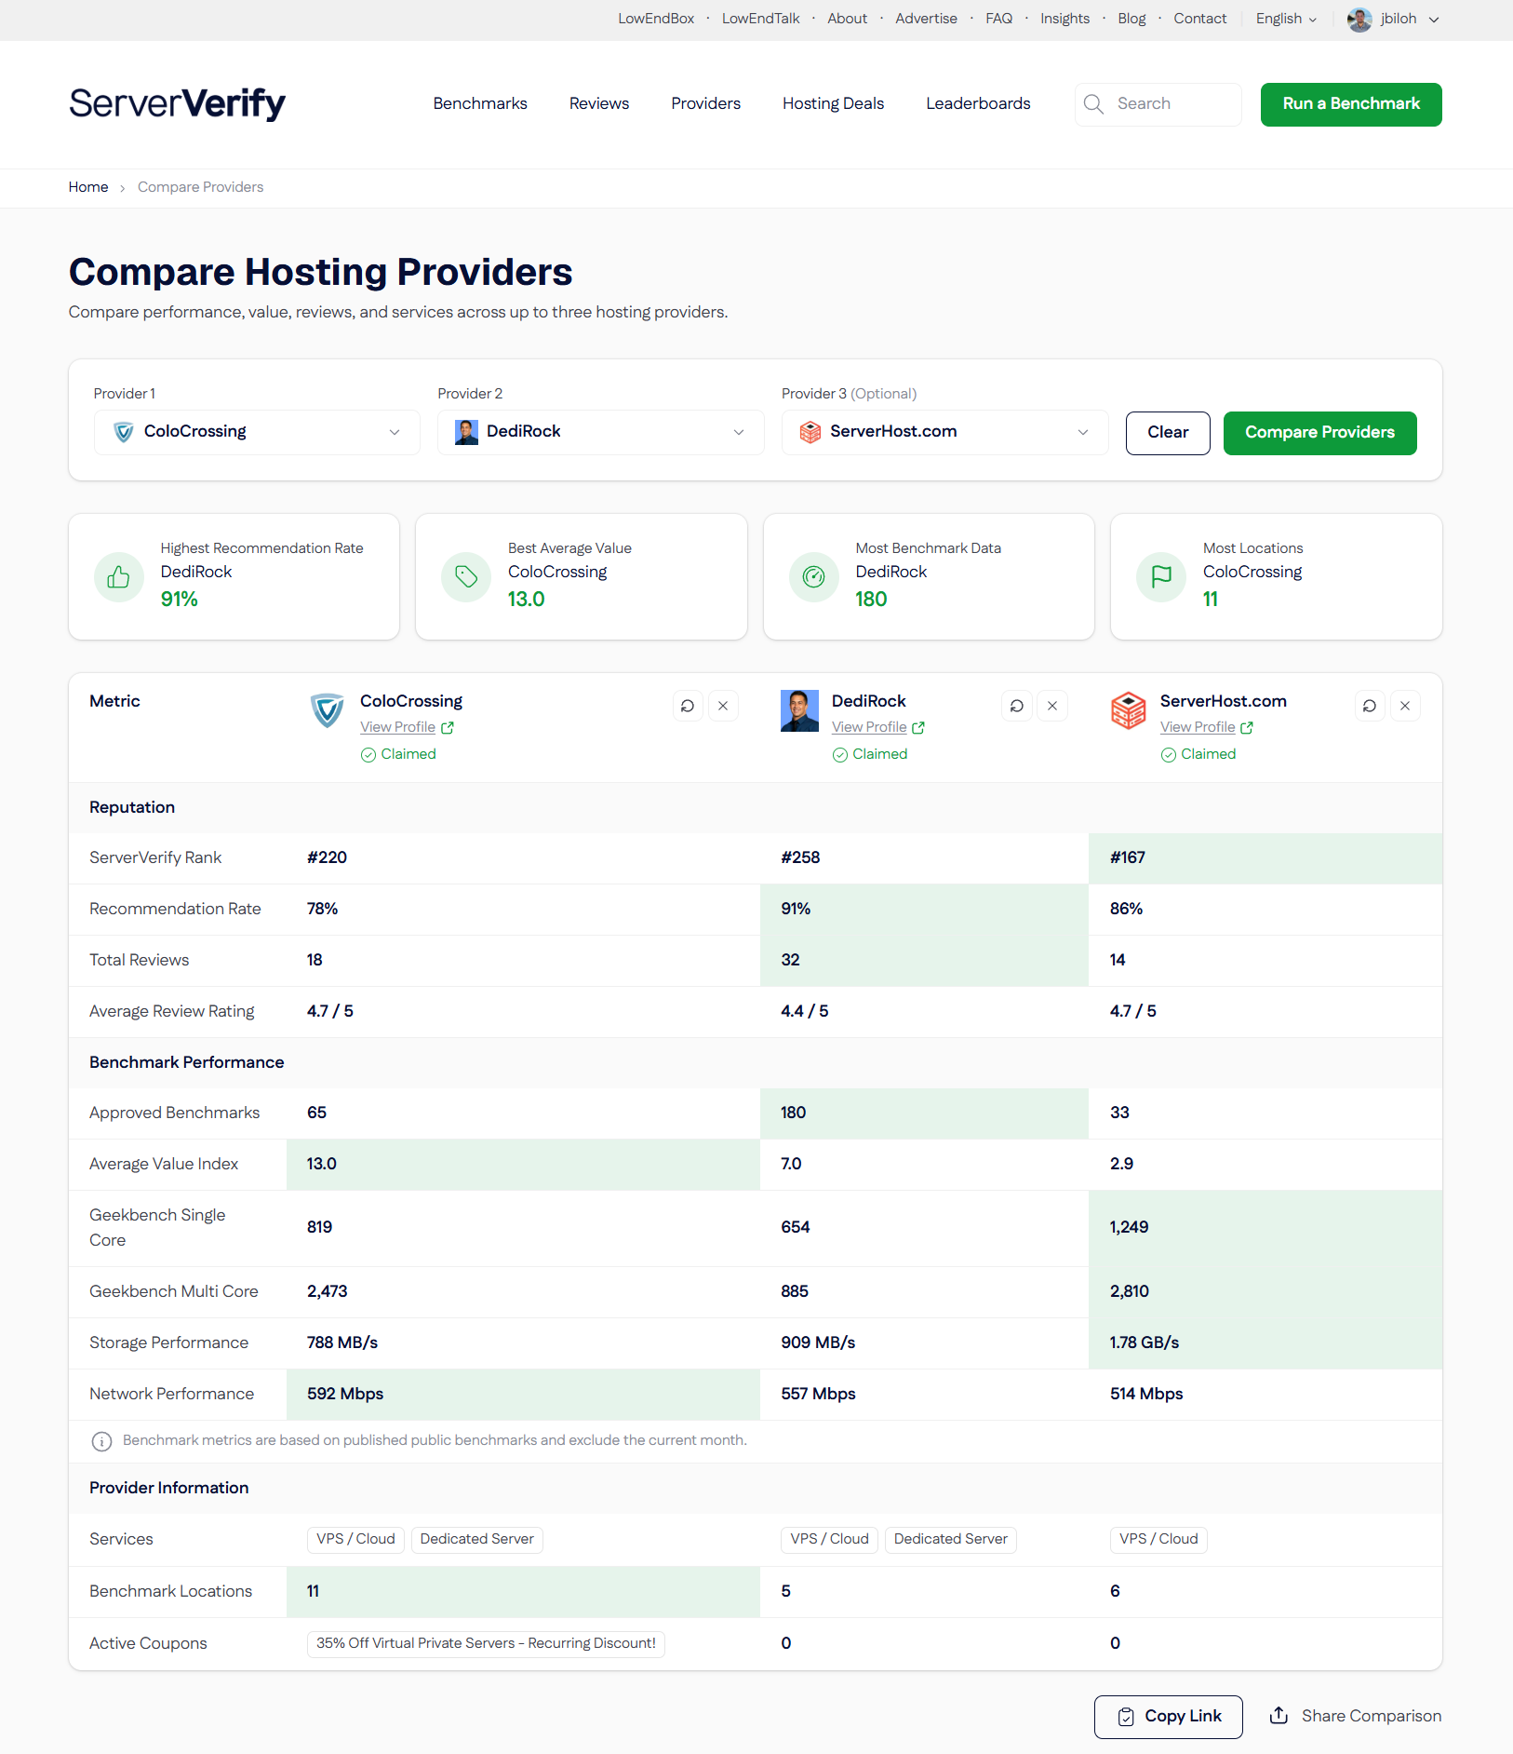Click the Contact top bar link
The image size is (1513, 1754).
(x=1199, y=19)
